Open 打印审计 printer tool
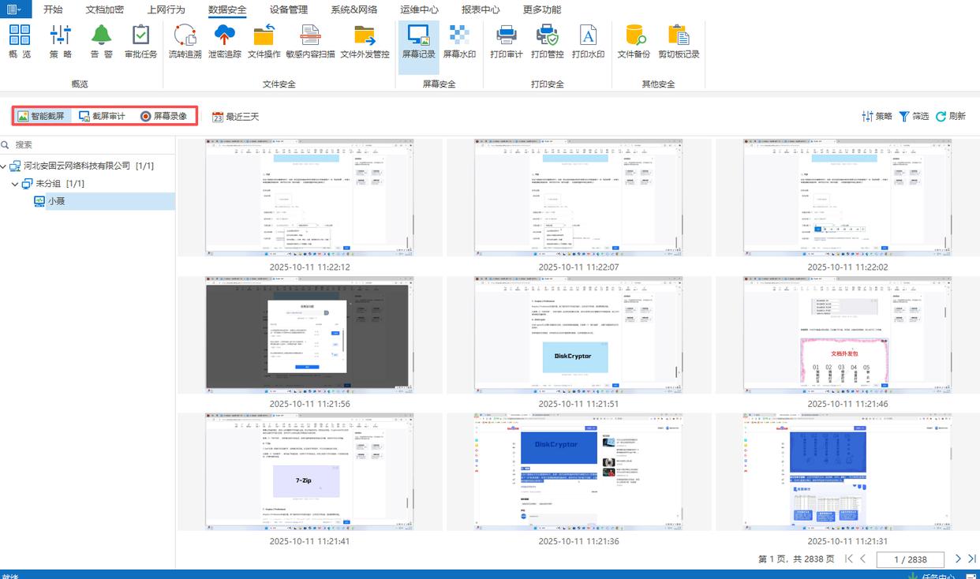This screenshot has height=579, width=980. point(506,41)
